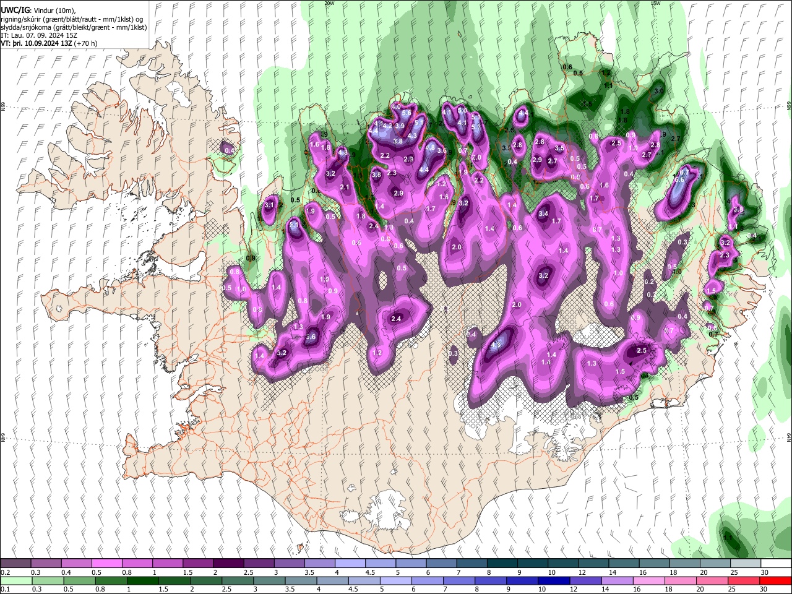Click the bright pink 0.5 snow legend swatch
Screen dimensions: 792x594
coord(107,564)
